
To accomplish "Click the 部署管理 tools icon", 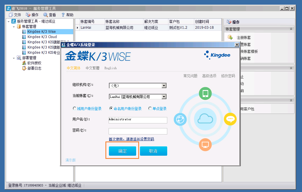I will point(19,58).
